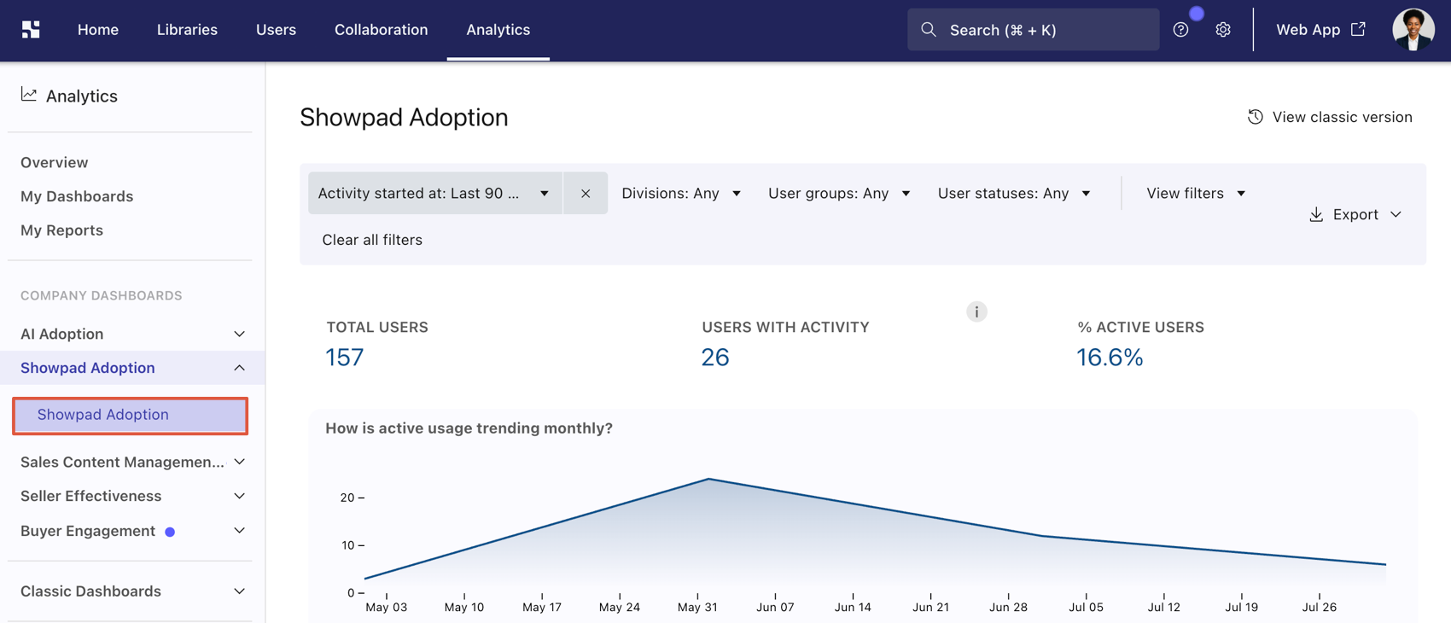Click the COMPANY DASHBOARDS section label
The image size is (1451, 623).
coord(102,295)
